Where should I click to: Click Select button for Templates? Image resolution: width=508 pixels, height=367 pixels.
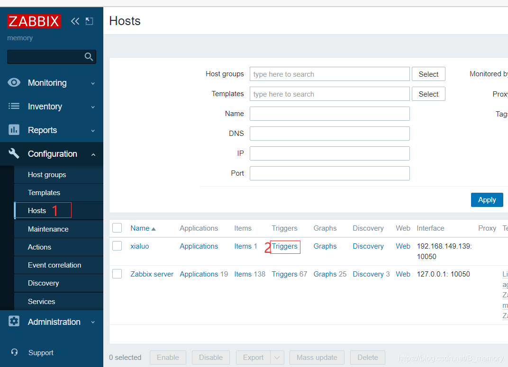click(x=428, y=94)
